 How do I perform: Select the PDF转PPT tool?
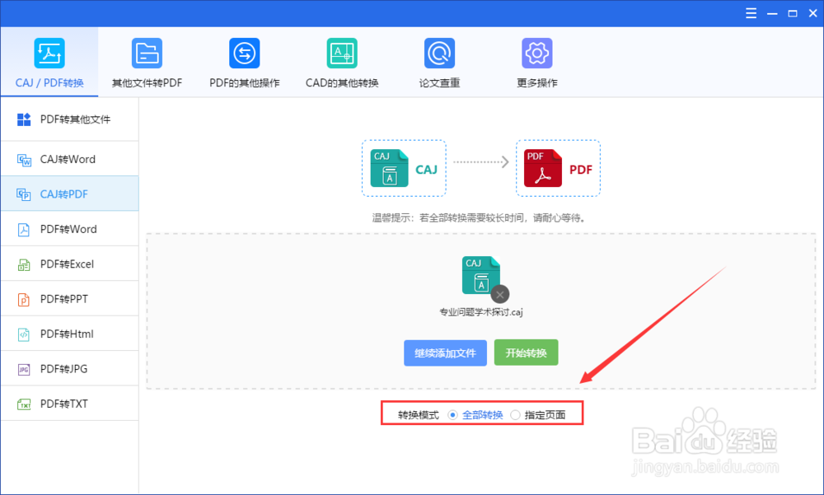(x=49, y=298)
